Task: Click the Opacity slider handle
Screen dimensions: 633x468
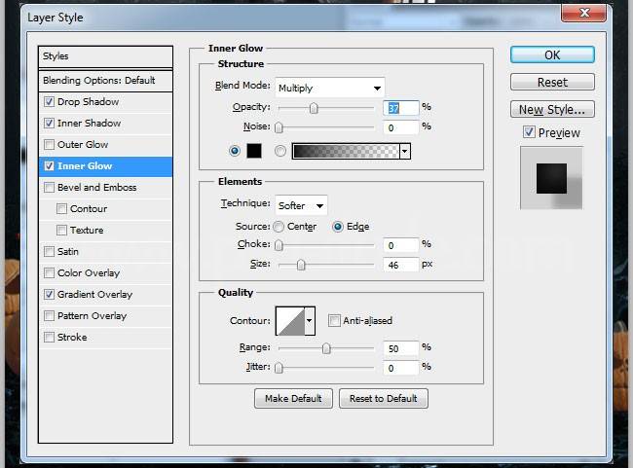Action: [x=314, y=108]
